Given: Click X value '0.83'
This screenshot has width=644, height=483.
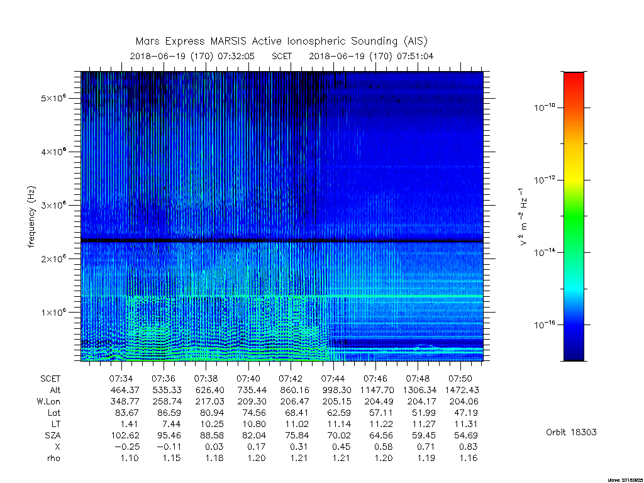Looking at the screenshot, I should click(468, 447).
